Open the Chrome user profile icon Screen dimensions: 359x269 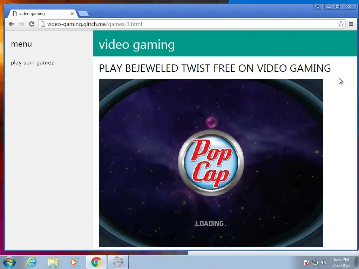pyautogui.click(x=318, y=7)
